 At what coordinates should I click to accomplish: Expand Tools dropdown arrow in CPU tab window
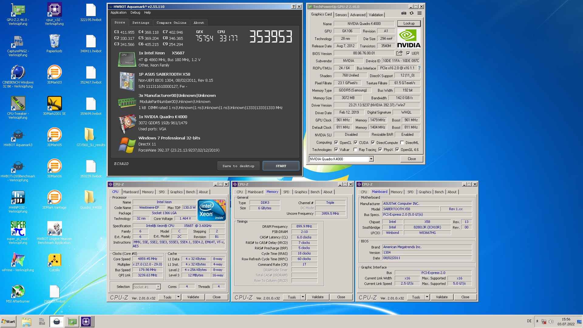179,297
